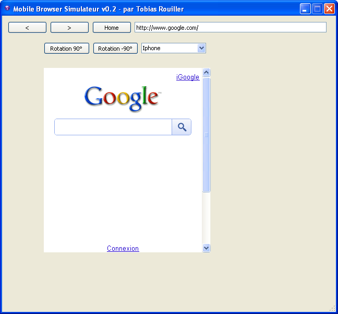
Task: Maximize the Mobile Browser Simulateur window
Action: [317, 9]
